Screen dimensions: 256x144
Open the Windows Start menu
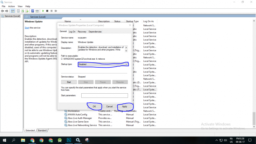4,140
